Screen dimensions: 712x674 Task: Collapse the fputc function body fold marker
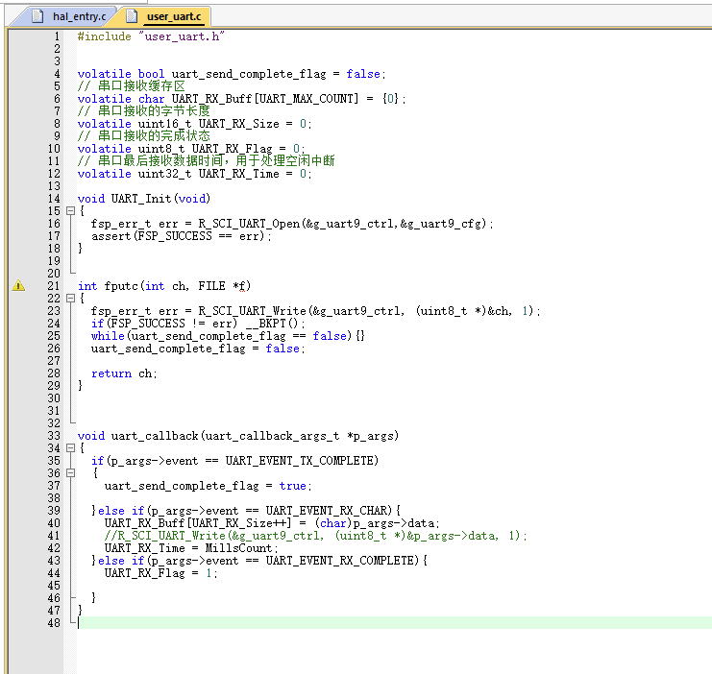point(69,299)
